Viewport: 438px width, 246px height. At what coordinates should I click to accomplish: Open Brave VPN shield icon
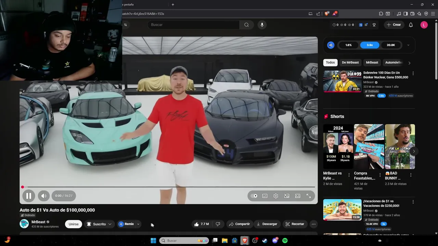coord(426,14)
